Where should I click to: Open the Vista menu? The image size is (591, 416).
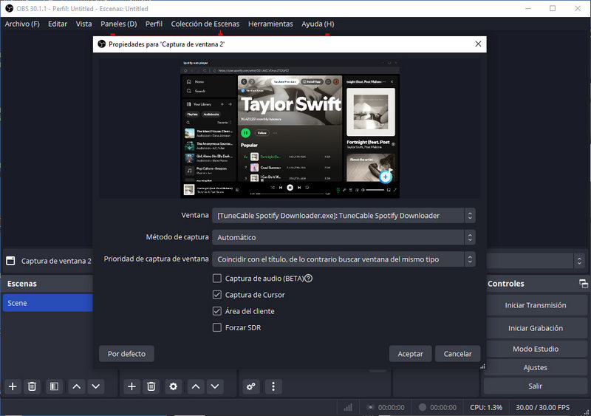[x=83, y=24]
